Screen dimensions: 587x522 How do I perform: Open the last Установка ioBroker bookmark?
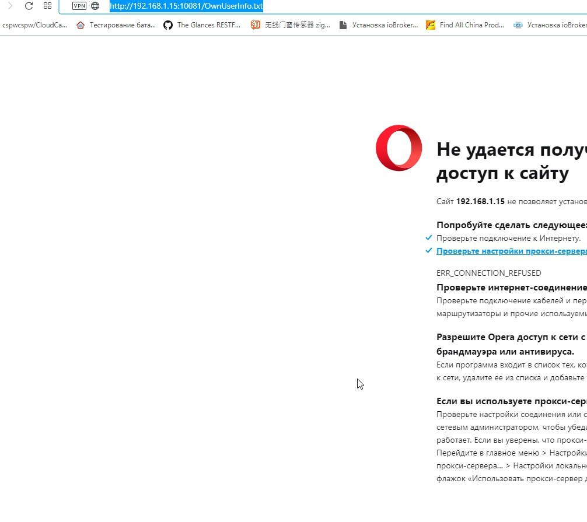(x=557, y=25)
